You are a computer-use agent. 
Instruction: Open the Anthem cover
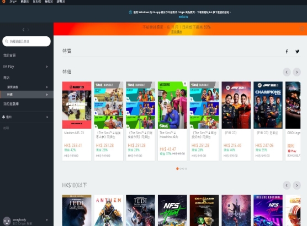[x=109, y=211]
